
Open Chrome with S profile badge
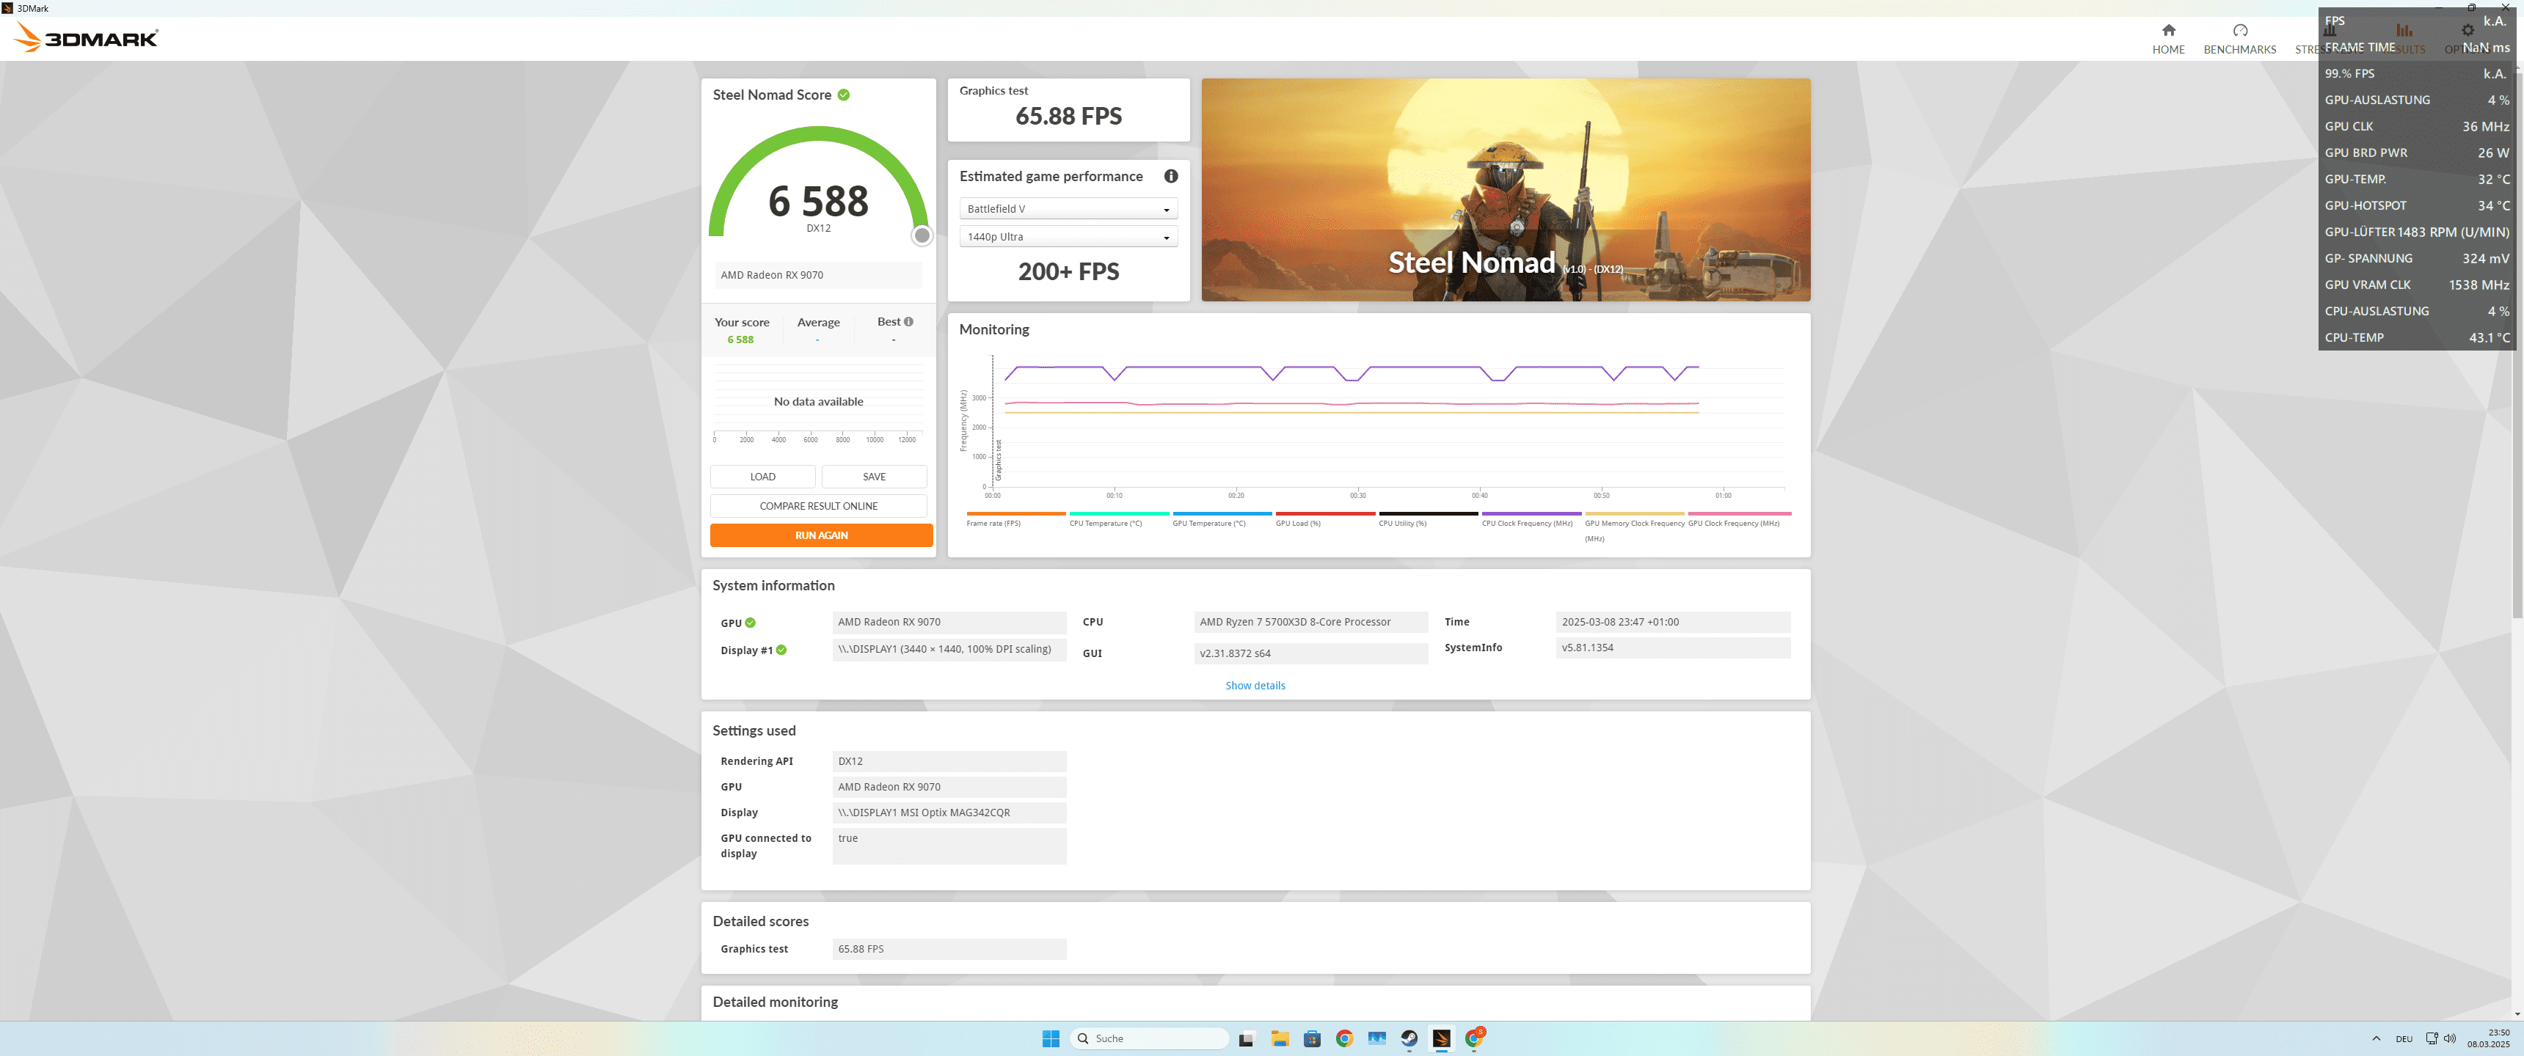click(x=1475, y=1038)
